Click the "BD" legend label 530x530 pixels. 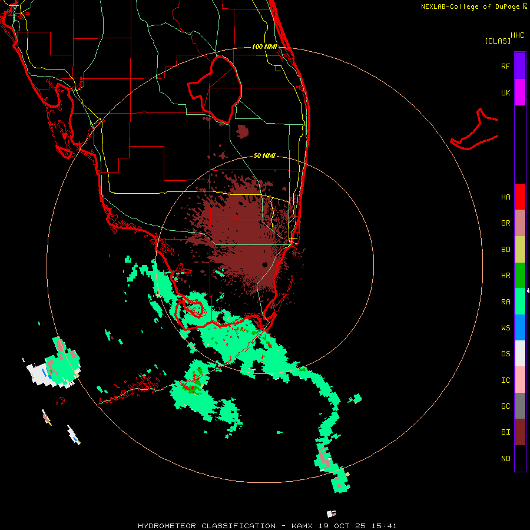505,250
